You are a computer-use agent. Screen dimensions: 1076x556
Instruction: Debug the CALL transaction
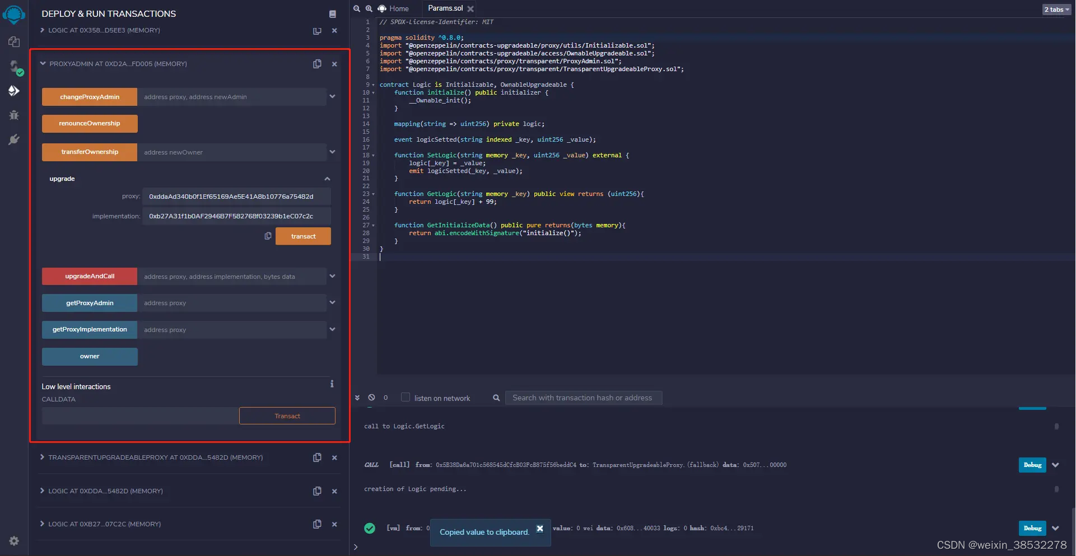[1032, 465]
